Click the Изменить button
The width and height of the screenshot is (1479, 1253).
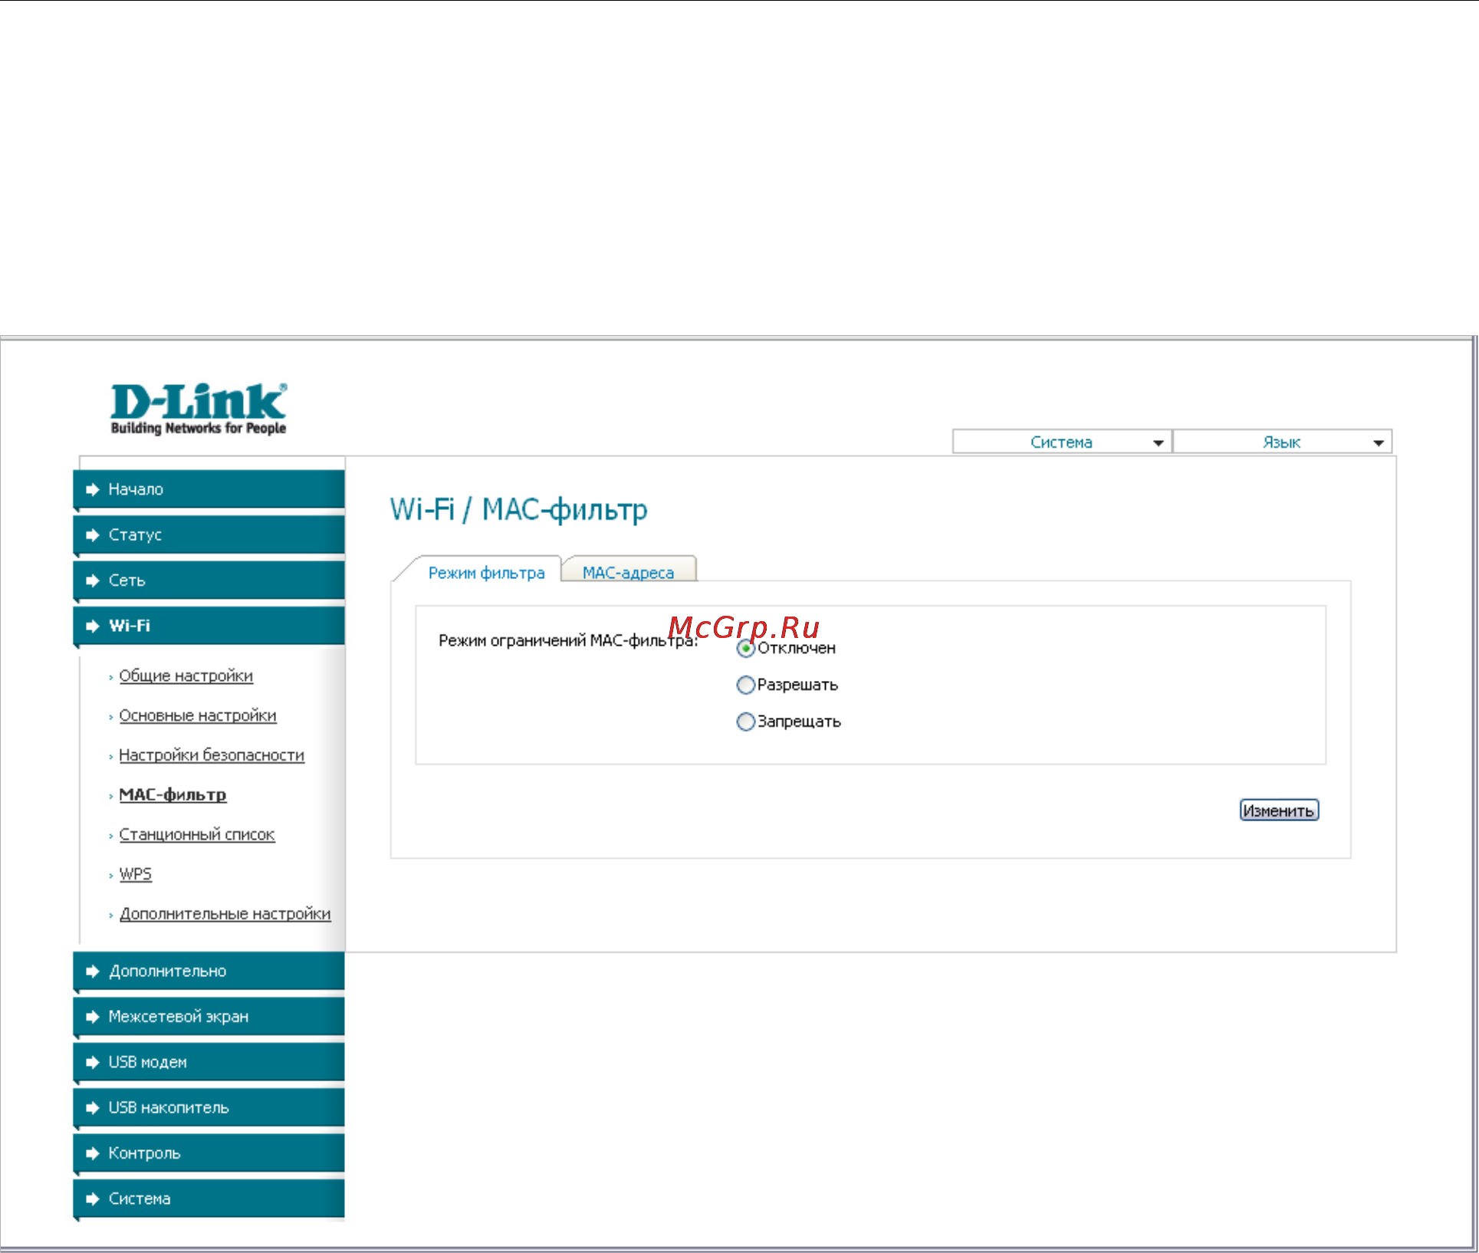click(x=1279, y=811)
